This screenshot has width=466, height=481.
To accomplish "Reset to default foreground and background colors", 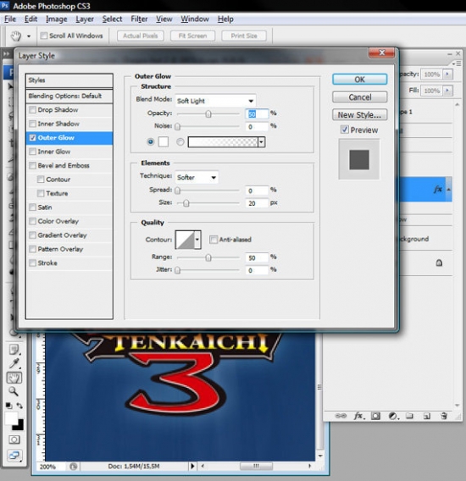I will [x=9, y=406].
